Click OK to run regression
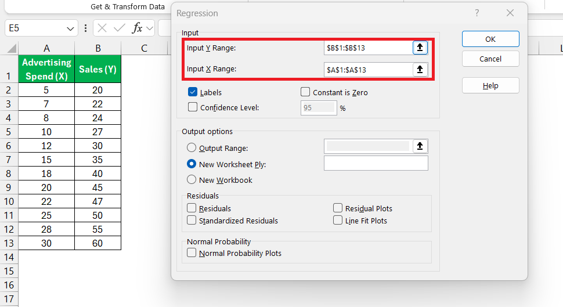Image resolution: width=563 pixels, height=307 pixels. (x=490, y=39)
